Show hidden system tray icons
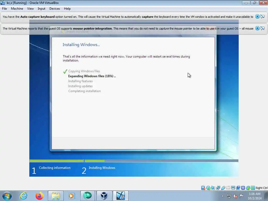The image size is (268, 201). click(222, 196)
